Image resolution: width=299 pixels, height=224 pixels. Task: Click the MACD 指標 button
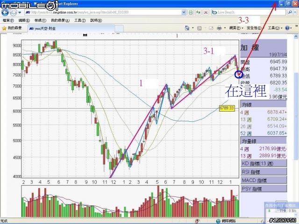(x=263, y=181)
